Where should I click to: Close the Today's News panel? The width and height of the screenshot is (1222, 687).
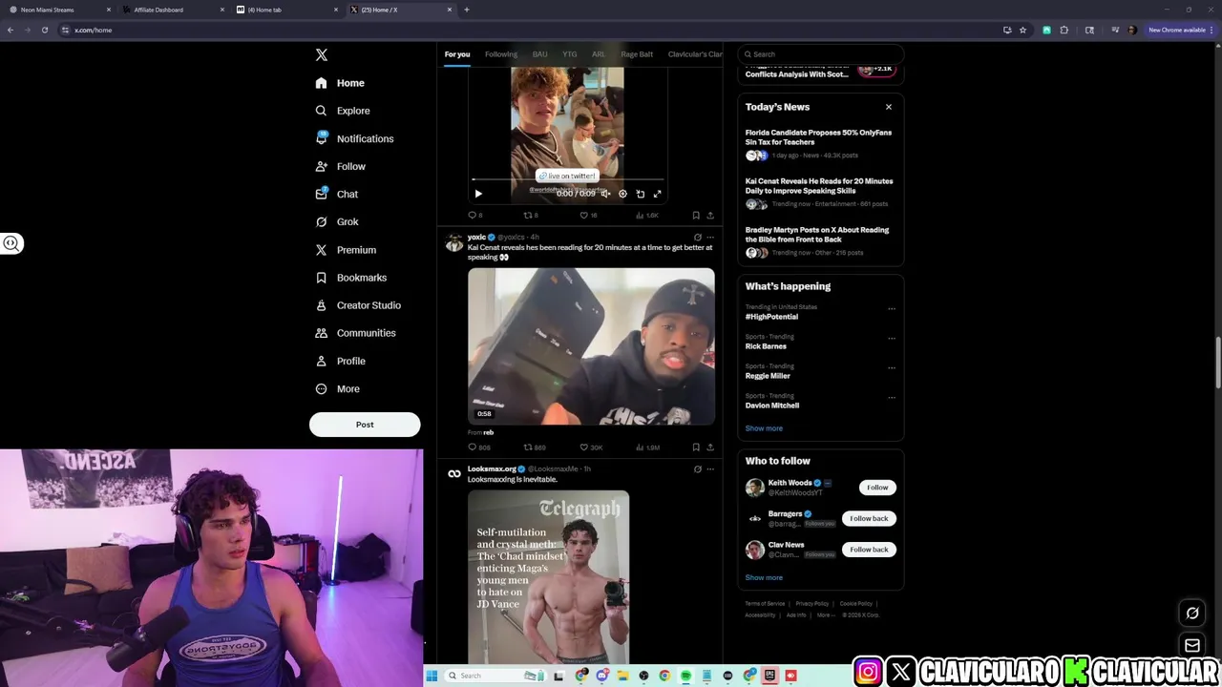[x=889, y=107]
